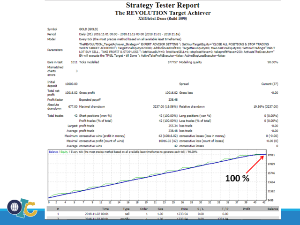Click the Short positions (won %) label
300x225 pixels.
coord(96,116)
